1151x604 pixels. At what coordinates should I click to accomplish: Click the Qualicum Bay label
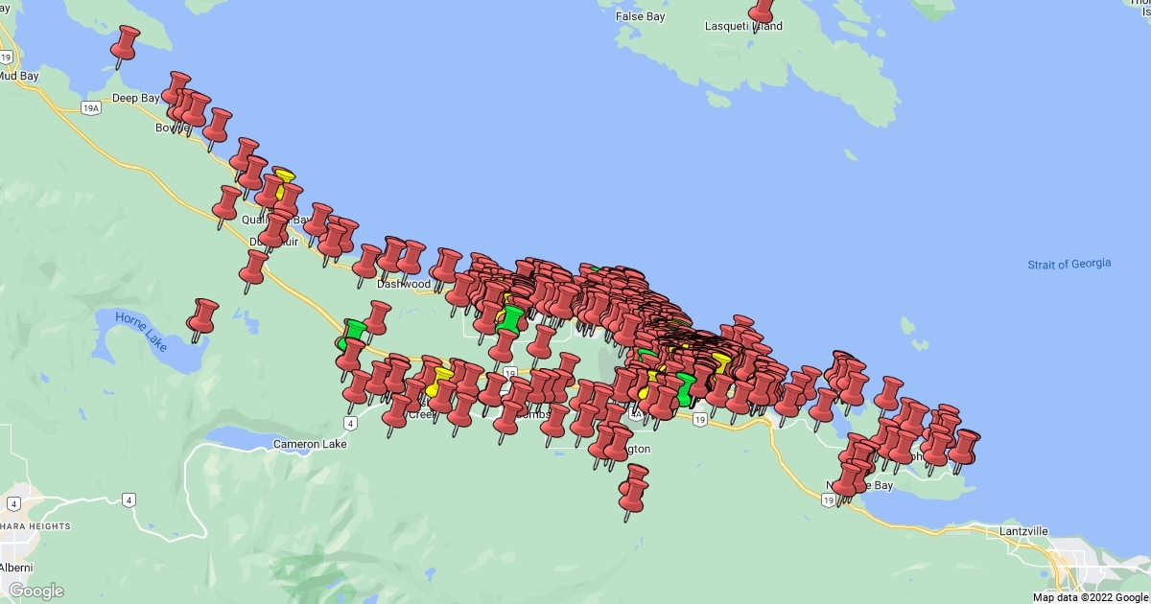(x=277, y=219)
